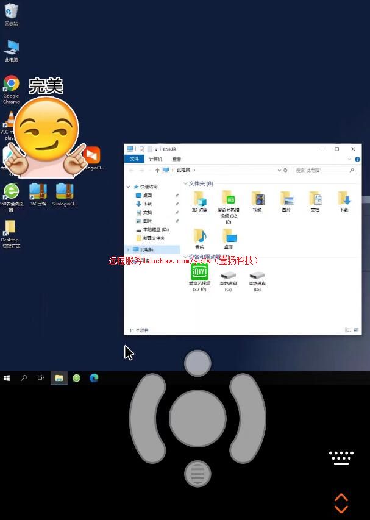370x520 pixels.
Task: Click the Explorer search box
Action: coord(322,170)
